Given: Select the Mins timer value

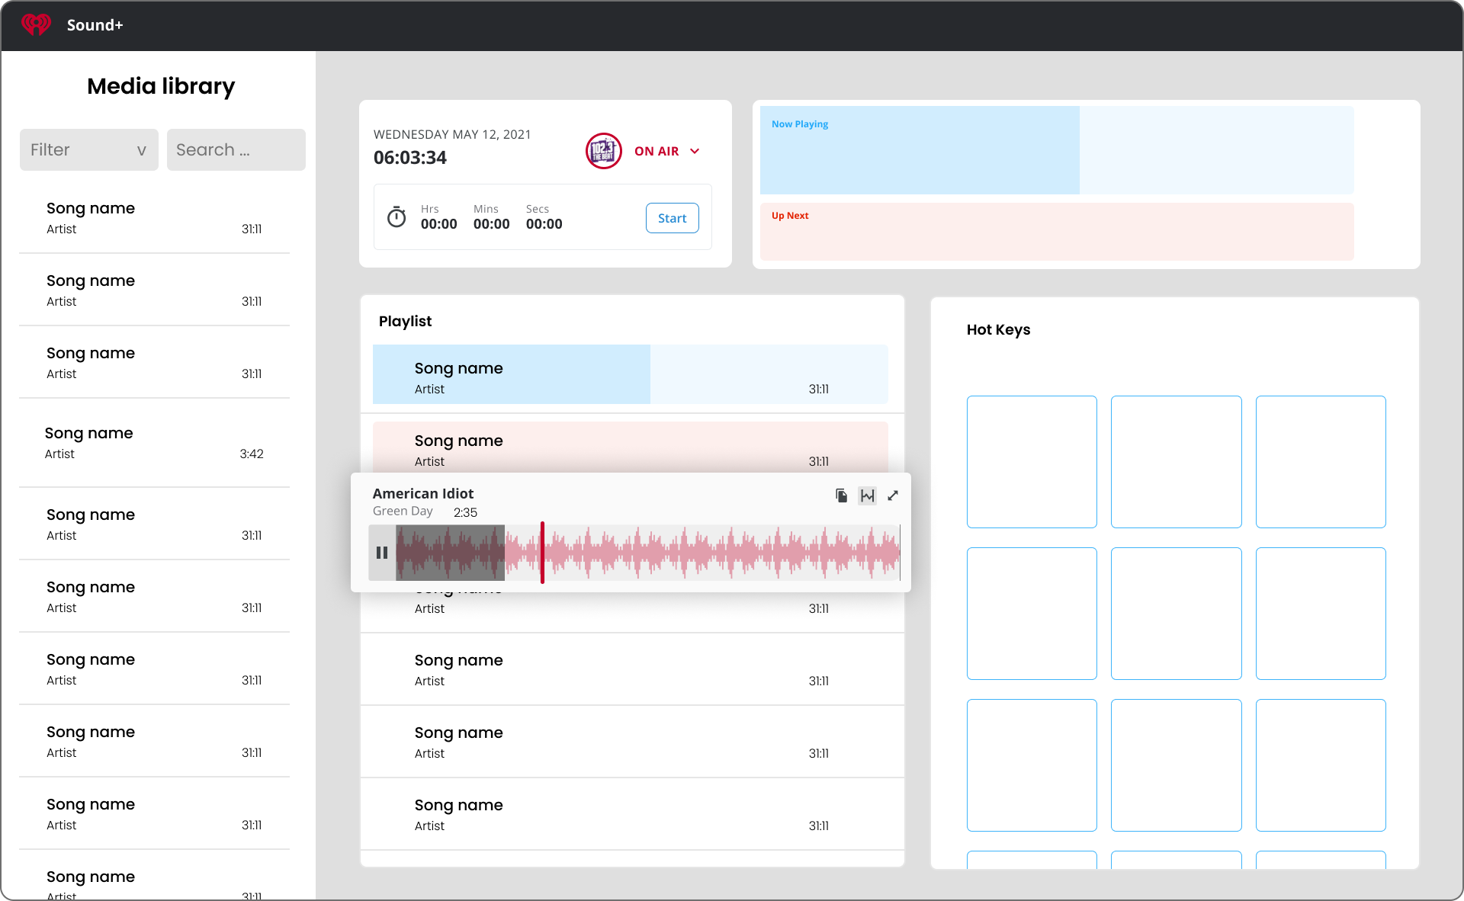Looking at the screenshot, I should click(x=491, y=224).
